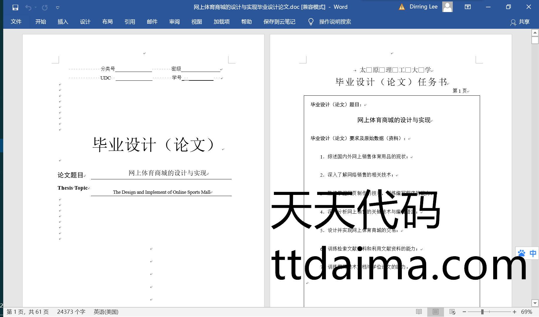The width and height of the screenshot is (539, 317).
Task: Open the Undo history dropdown arrow
Action: click(x=35, y=7)
